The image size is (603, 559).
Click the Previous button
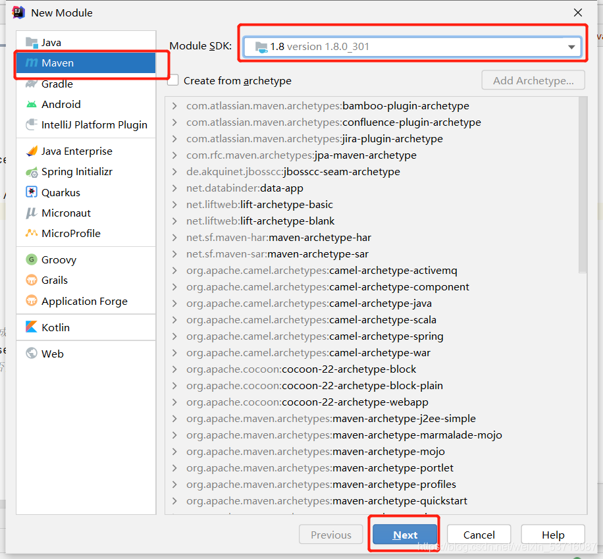330,535
